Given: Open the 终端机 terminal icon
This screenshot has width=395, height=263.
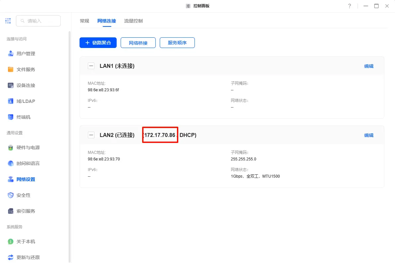Looking at the screenshot, I should [11, 117].
